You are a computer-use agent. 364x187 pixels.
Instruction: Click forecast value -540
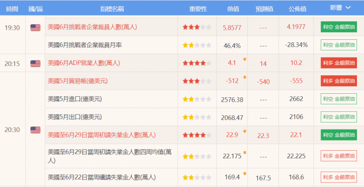(263, 82)
